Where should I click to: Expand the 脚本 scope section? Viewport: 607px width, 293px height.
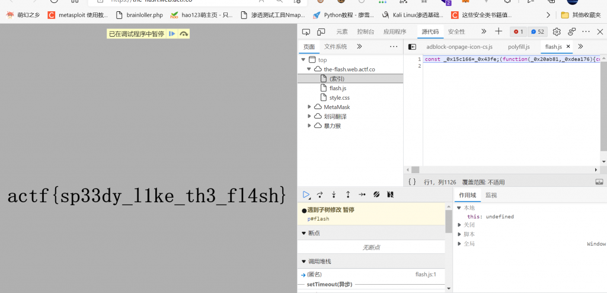click(459, 234)
